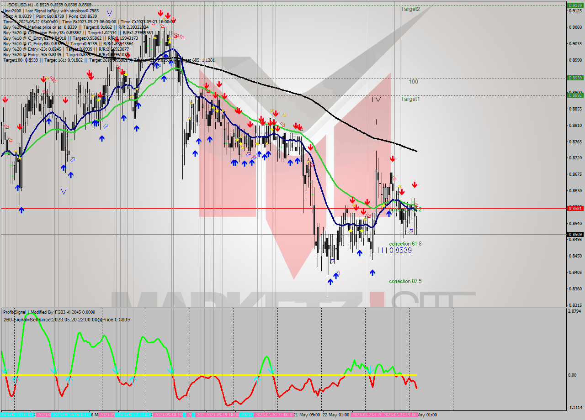Click the red 0.8581 price tag

coord(574,208)
